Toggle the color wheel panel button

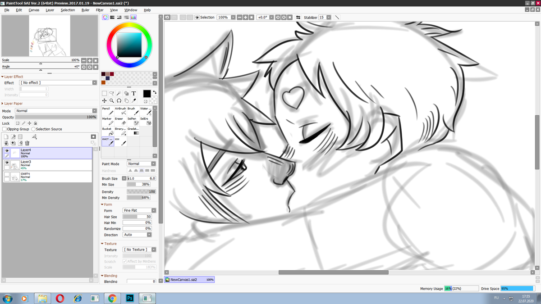click(105, 18)
